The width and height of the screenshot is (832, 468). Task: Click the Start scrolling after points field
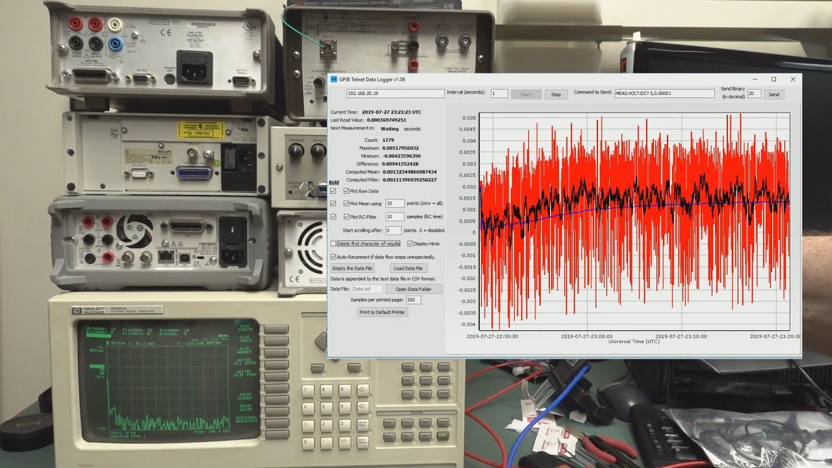[393, 231]
